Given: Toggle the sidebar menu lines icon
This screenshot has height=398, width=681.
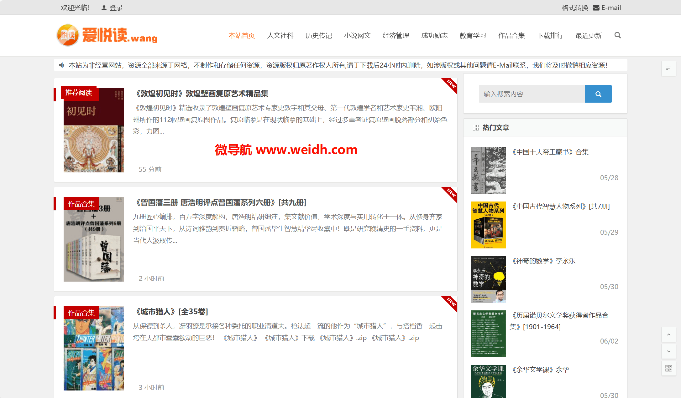Looking at the screenshot, I should coord(668,68).
